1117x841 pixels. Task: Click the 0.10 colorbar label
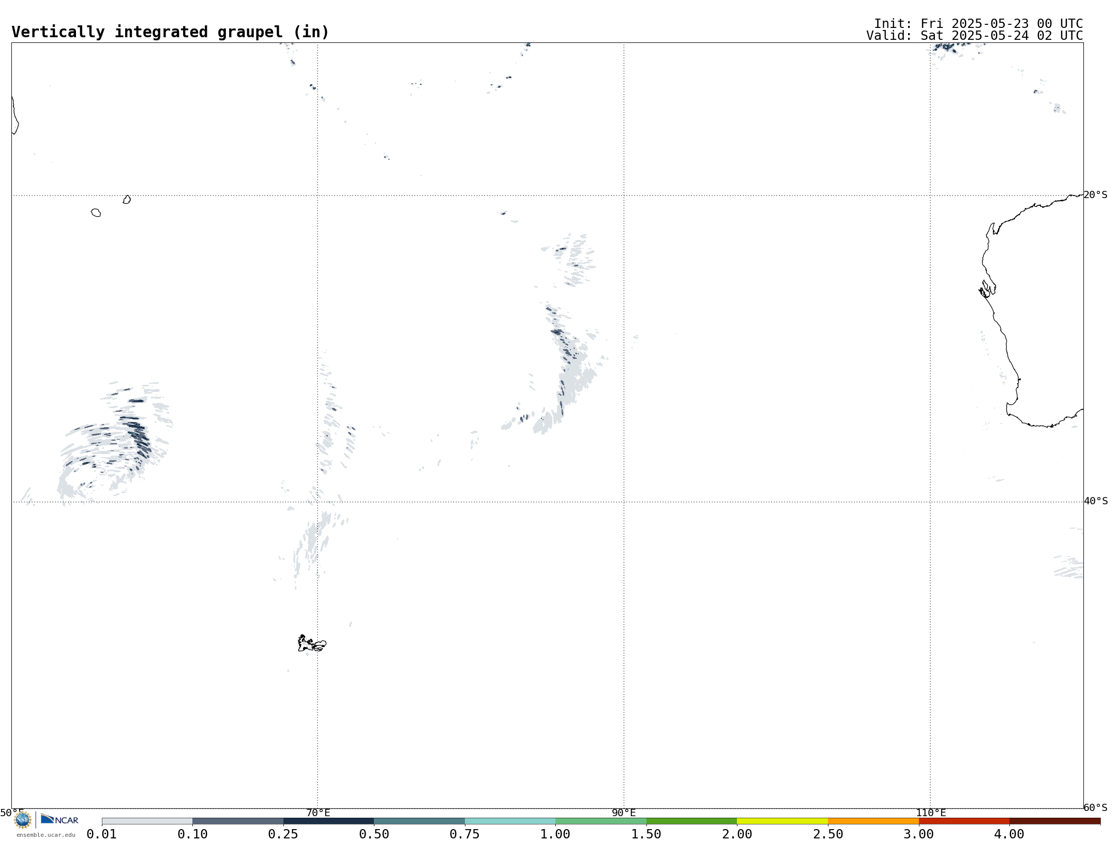(192, 834)
